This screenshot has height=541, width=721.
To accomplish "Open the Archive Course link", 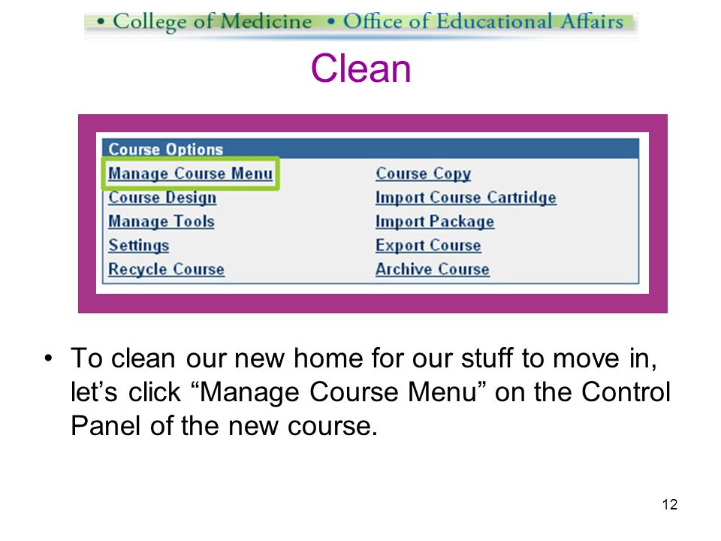I will (x=433, y=269).
